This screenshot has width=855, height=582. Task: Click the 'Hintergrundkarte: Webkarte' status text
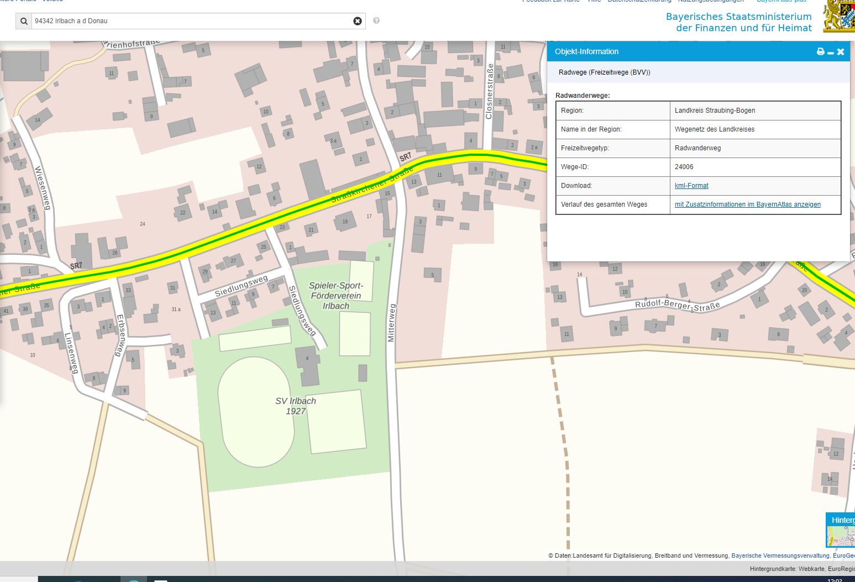[787, 569]
